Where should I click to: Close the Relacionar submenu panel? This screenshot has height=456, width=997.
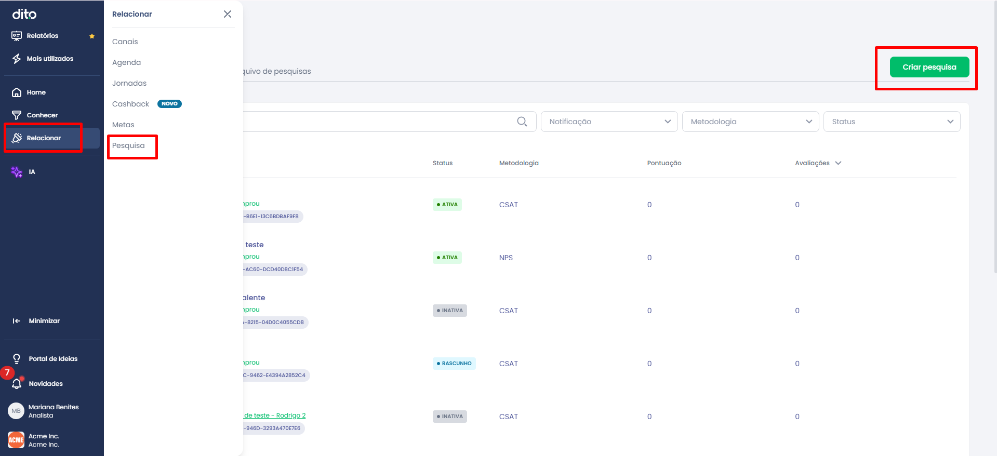pos(228,14)
